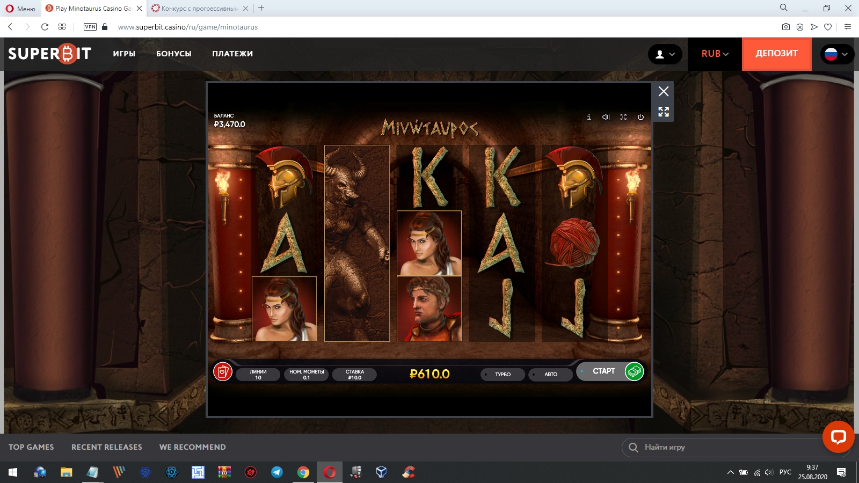Image resolution: width=859 pixels, height=483 pixels.
Task: Take a snapshot with camera icon
Action: 786,27
